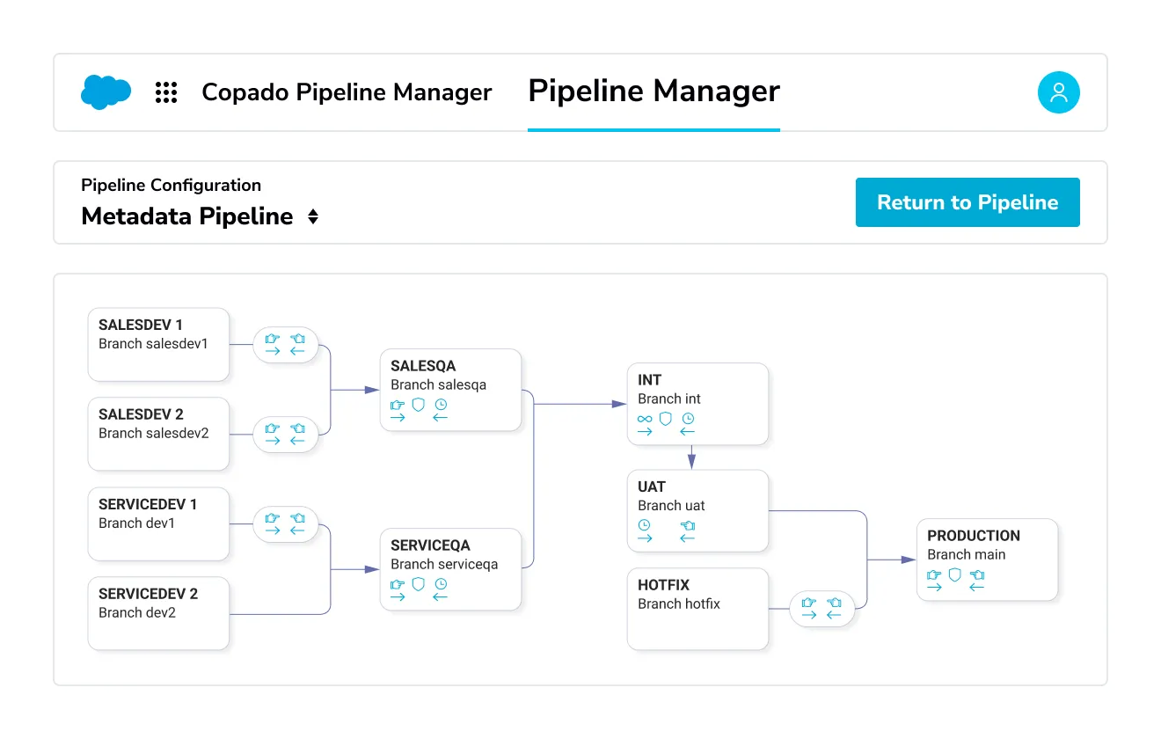Click the user avatar in the header
Image resolution: width=1161 pixels, height=739 pixels.
pos(1058,91)
